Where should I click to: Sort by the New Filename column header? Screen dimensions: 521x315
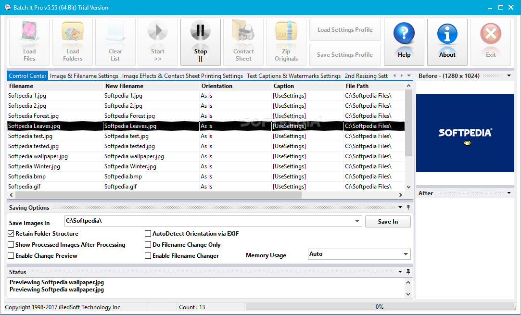(151, 86)
